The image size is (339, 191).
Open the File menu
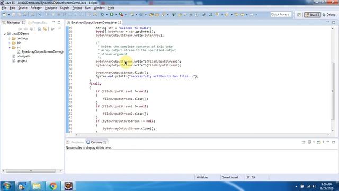click(4, 8)
